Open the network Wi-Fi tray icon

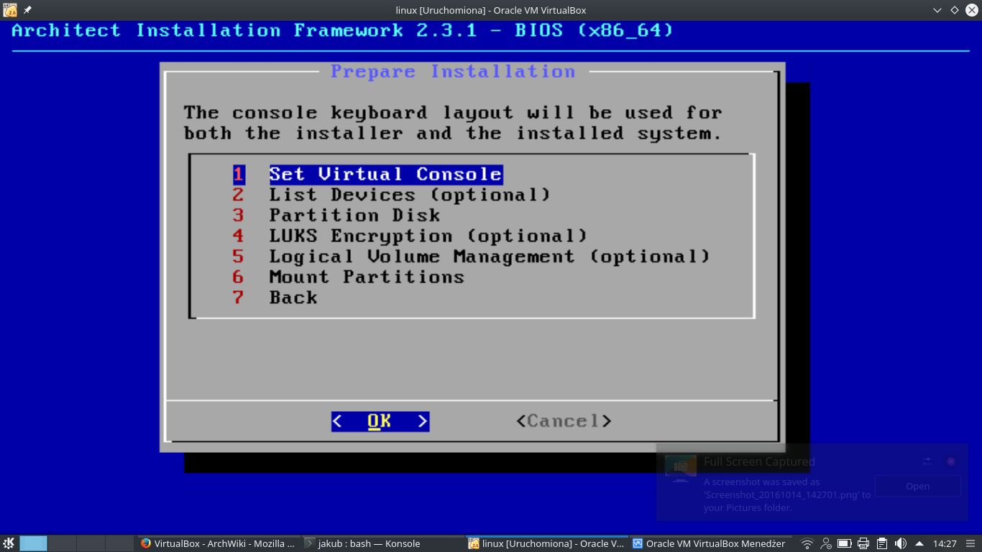click(x=807, y=543)
